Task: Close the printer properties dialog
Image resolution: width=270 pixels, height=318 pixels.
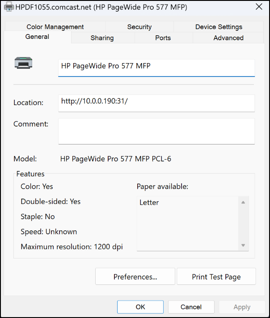Action: tap(259, 7)
